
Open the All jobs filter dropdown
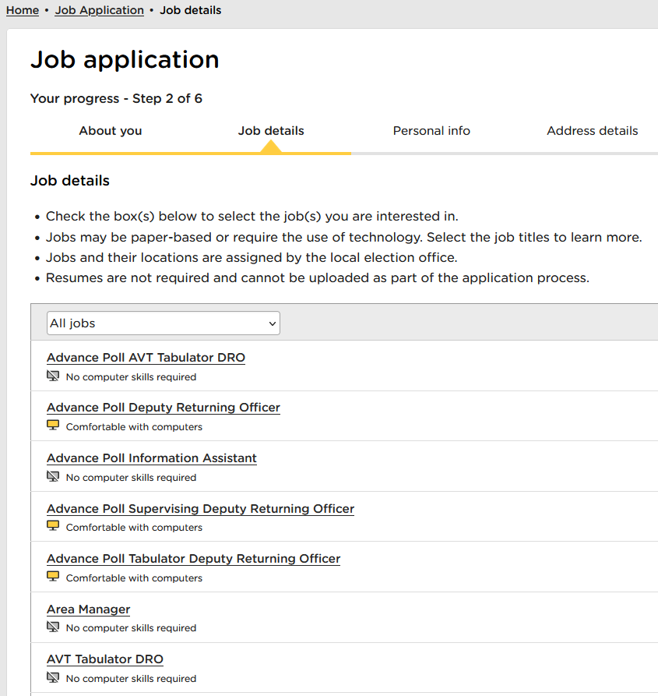164,323
